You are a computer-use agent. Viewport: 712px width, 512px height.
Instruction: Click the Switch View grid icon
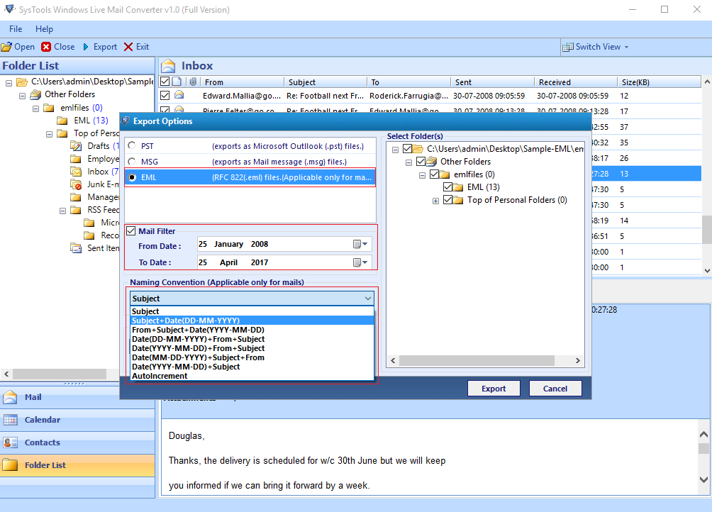pos(567,48)
